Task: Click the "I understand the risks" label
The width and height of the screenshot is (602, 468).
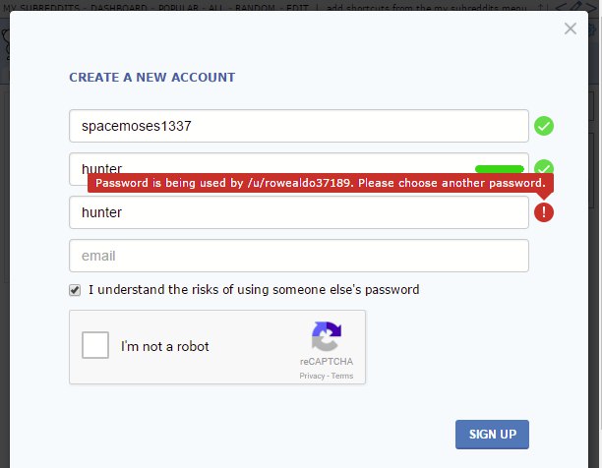Action: click(254, 290)
